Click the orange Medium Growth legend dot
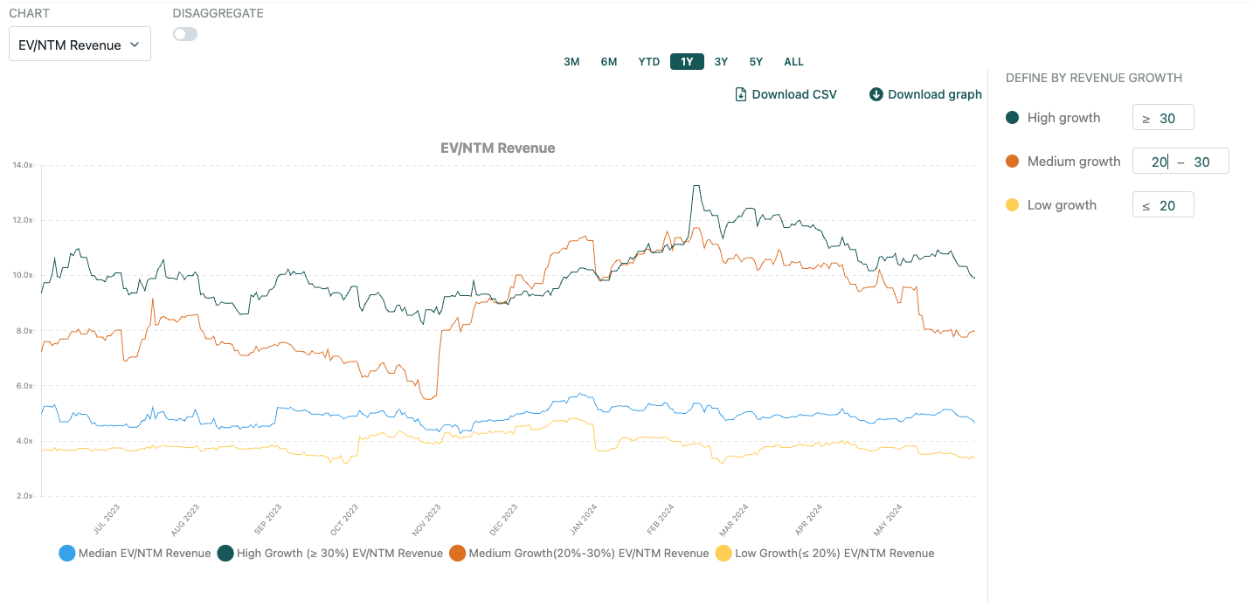The height and width of the screenshot is (606, 1253). [x=457, y=553]
